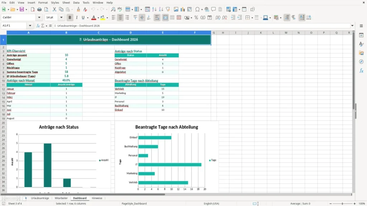Align cell text right
Viewport: 367px width, 206px height.
(127, 18)
